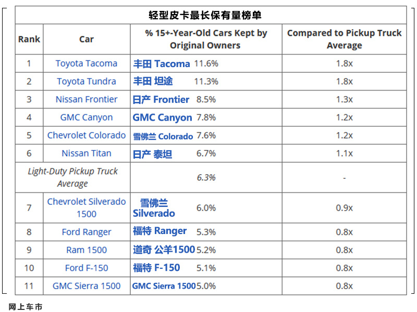Click the GMC Sierra 1500 link
Screen dimensions: 417x312
click(87, 286)
